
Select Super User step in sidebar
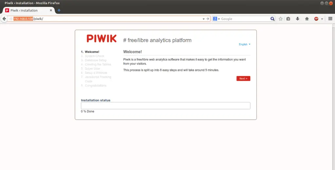[x=90, y=69]
